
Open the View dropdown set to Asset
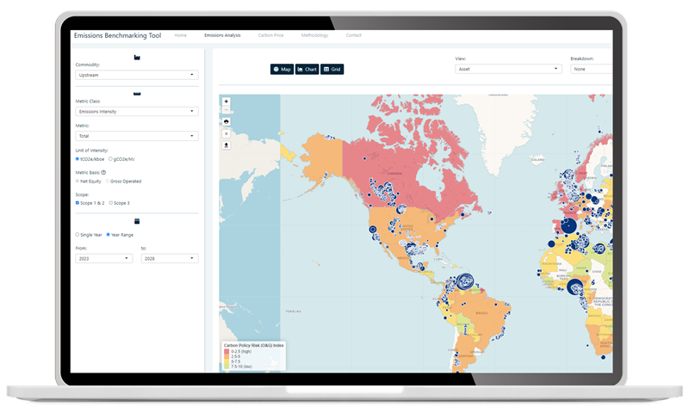pyautogui.click(x=508, y=69)
